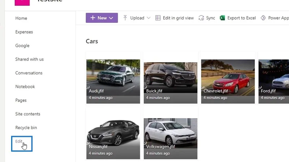Open the Upload dropdown chevron
Viewport: 289px width, 162px height.
tap(148, 18)
